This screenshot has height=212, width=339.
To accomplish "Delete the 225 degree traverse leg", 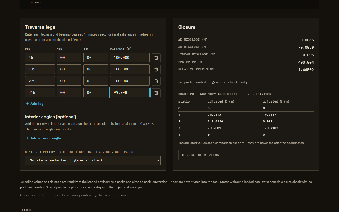I will (x=156, y=81).
